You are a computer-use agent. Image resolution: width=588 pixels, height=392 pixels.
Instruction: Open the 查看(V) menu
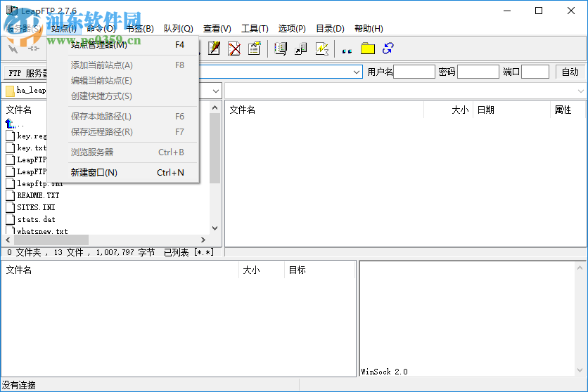[x=217, y=29]
